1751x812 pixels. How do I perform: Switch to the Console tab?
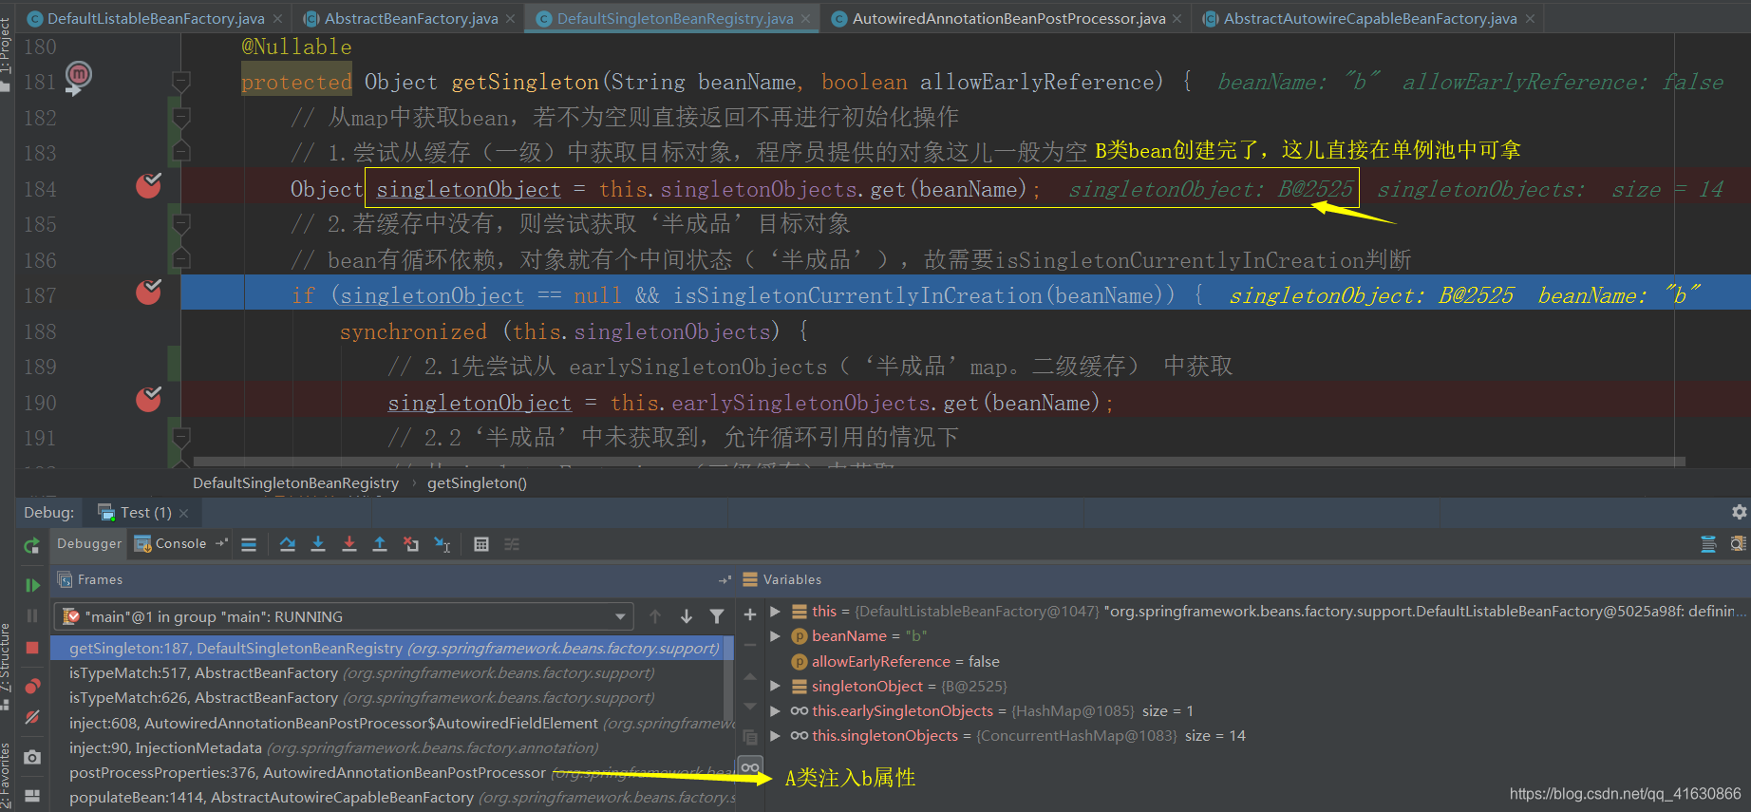click(180, 543)
